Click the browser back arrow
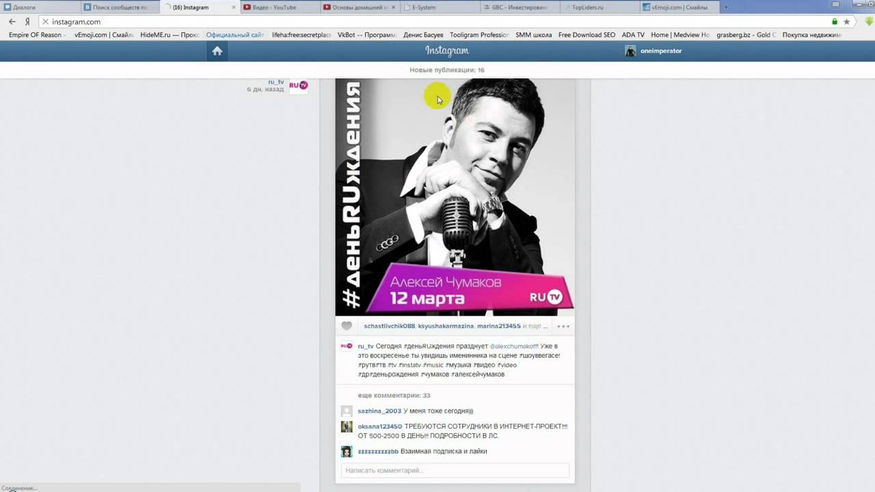This screenshot has height=492, width=875. tap(12, 22)
